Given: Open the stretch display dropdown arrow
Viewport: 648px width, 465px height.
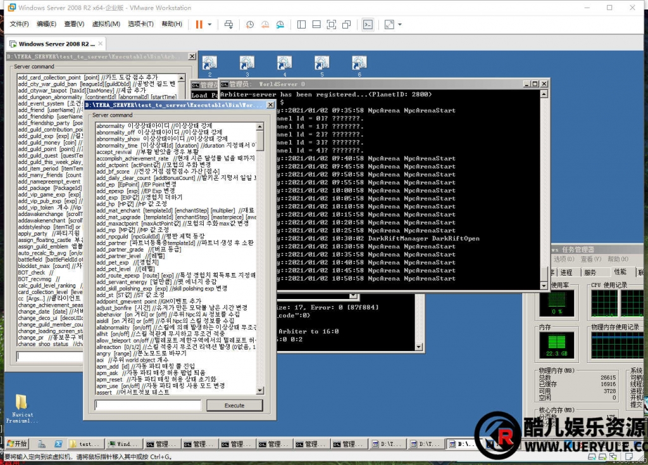Looking at the screenshot, I should coord(400,25).
